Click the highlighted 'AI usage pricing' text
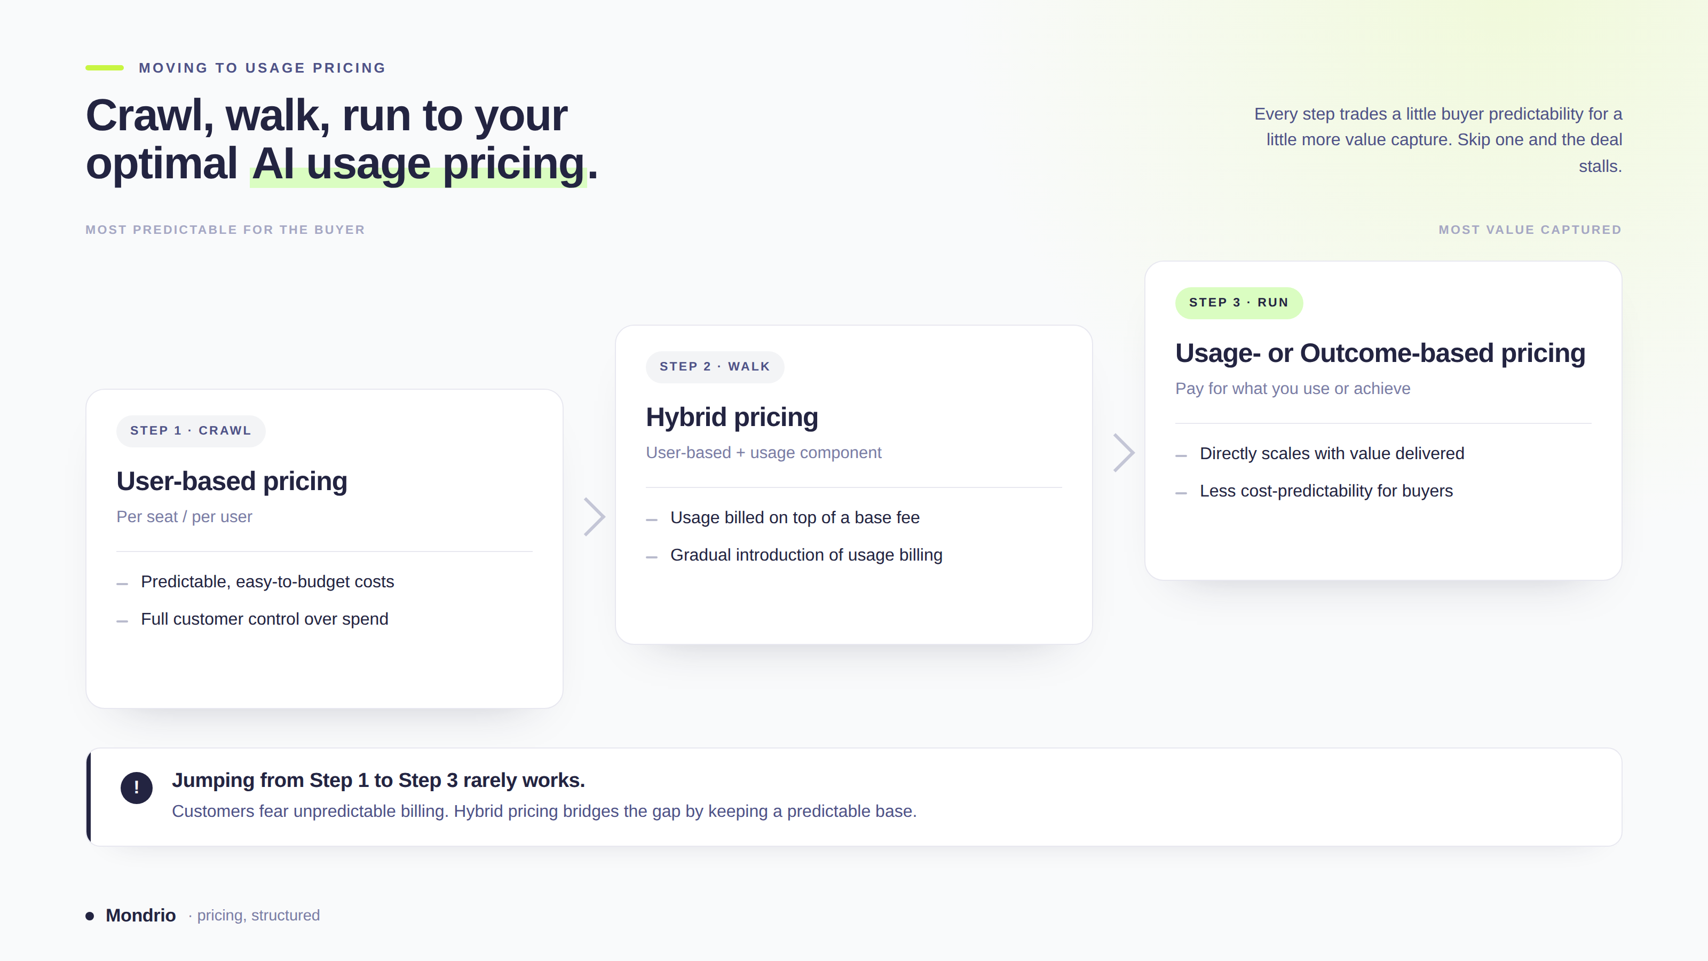 point(418,163)
